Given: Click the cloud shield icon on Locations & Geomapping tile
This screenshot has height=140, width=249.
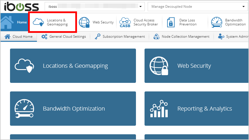Looking at the screenshot, I should point(24,66).
